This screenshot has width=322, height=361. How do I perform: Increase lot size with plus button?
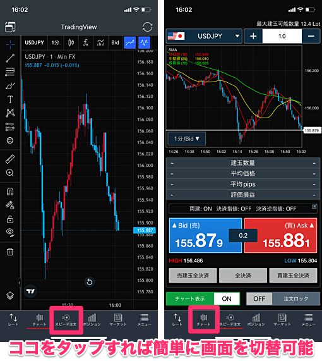coord(253,36)
